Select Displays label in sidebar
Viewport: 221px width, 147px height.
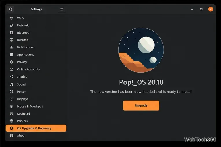click(23, 99)
